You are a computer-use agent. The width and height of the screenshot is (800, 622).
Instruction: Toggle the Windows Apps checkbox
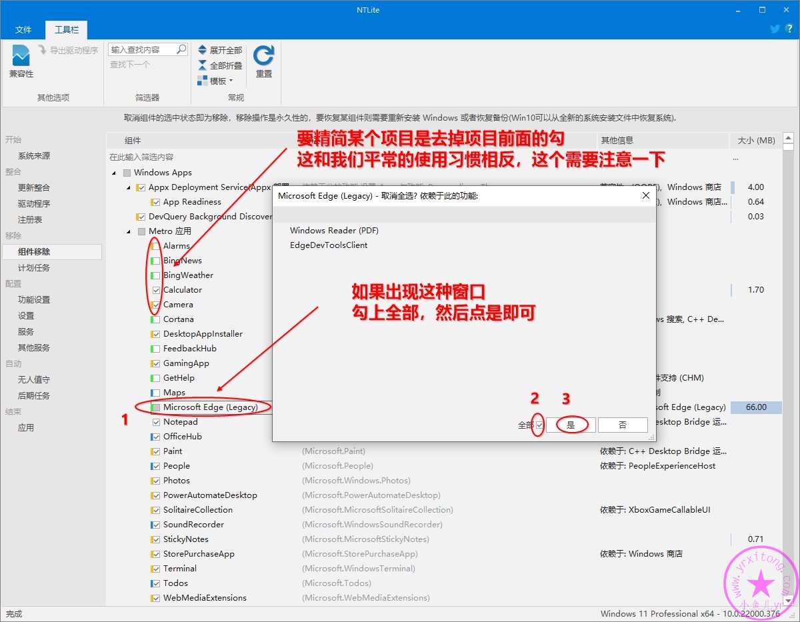127,173
